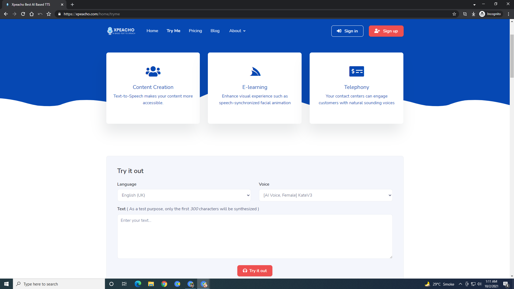Click the Content Creation heading
Viewport: 514px width, 289px height.
[153, 87]
